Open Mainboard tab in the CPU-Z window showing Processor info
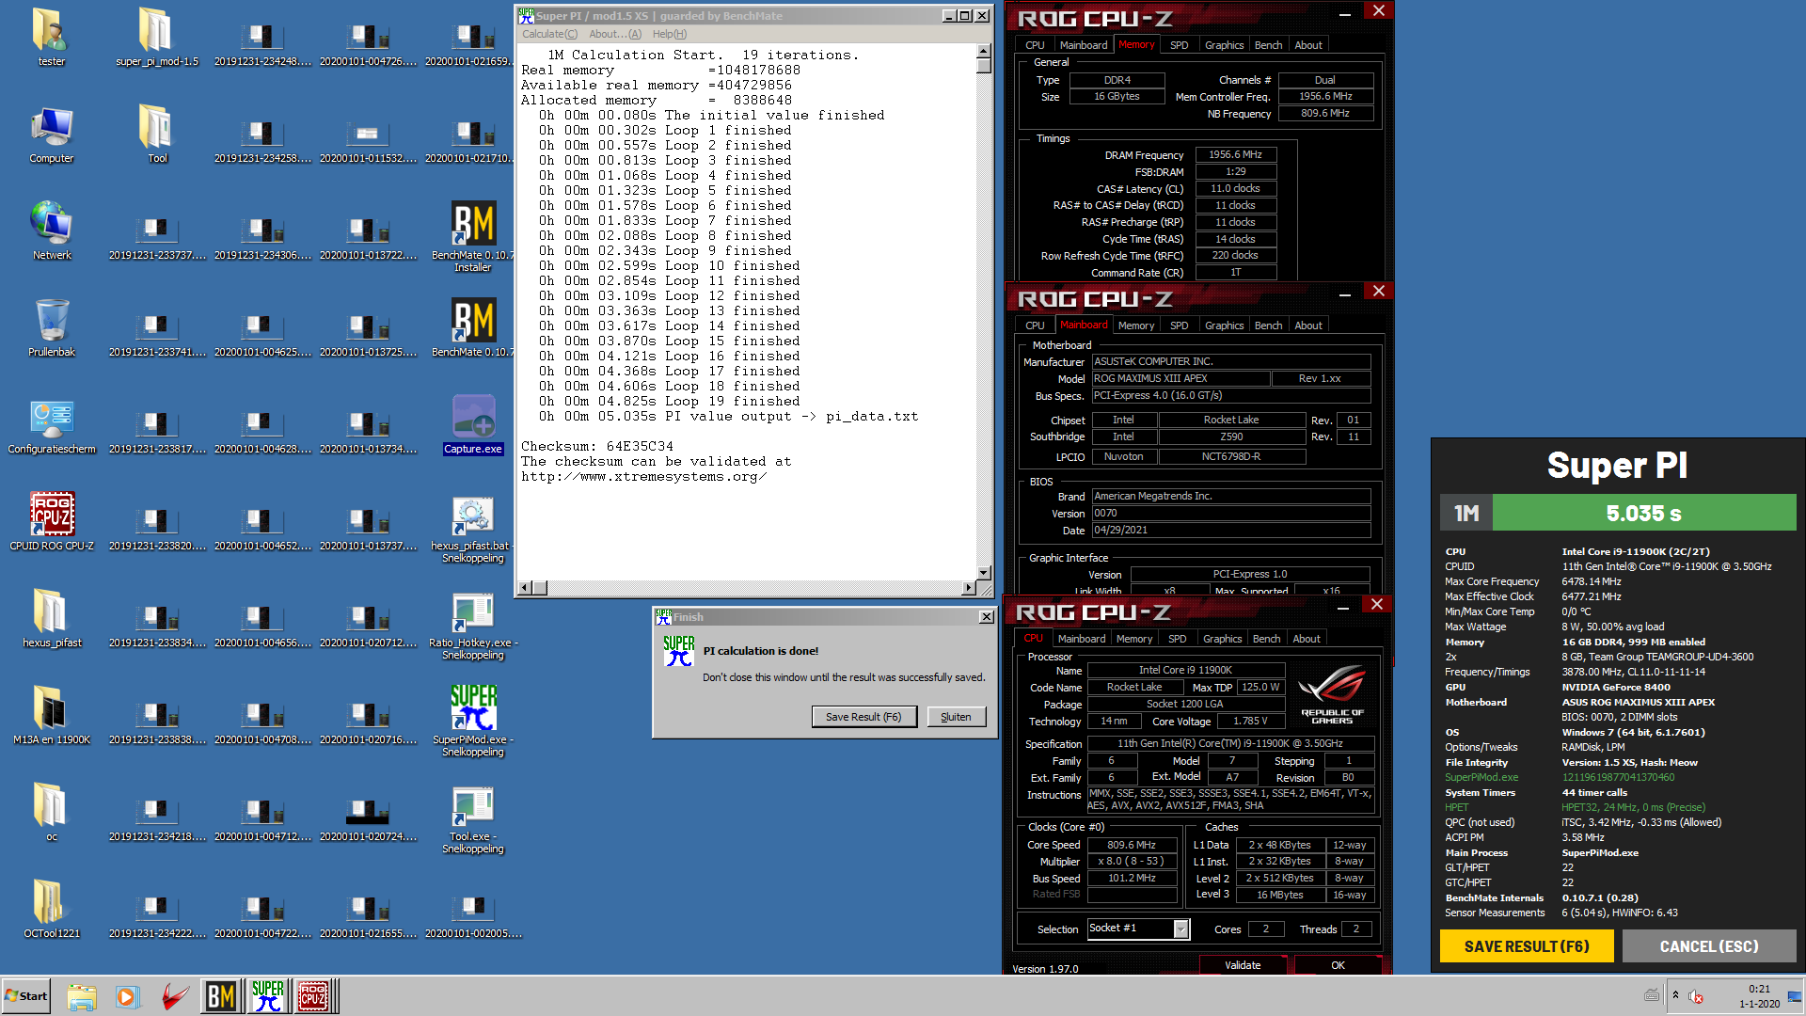The image size is (1806, 1016). pyautogui.click(x=1082, y=639)
